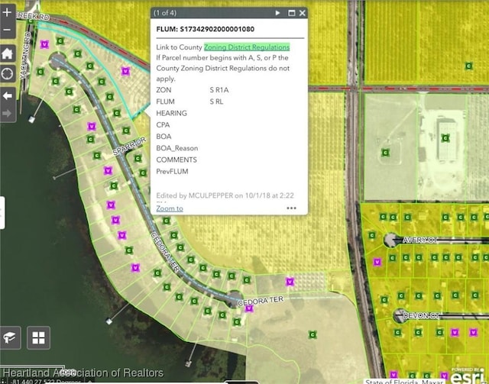
Task: Return to the default map extent via home icon
Action: (x=7, y=53)
